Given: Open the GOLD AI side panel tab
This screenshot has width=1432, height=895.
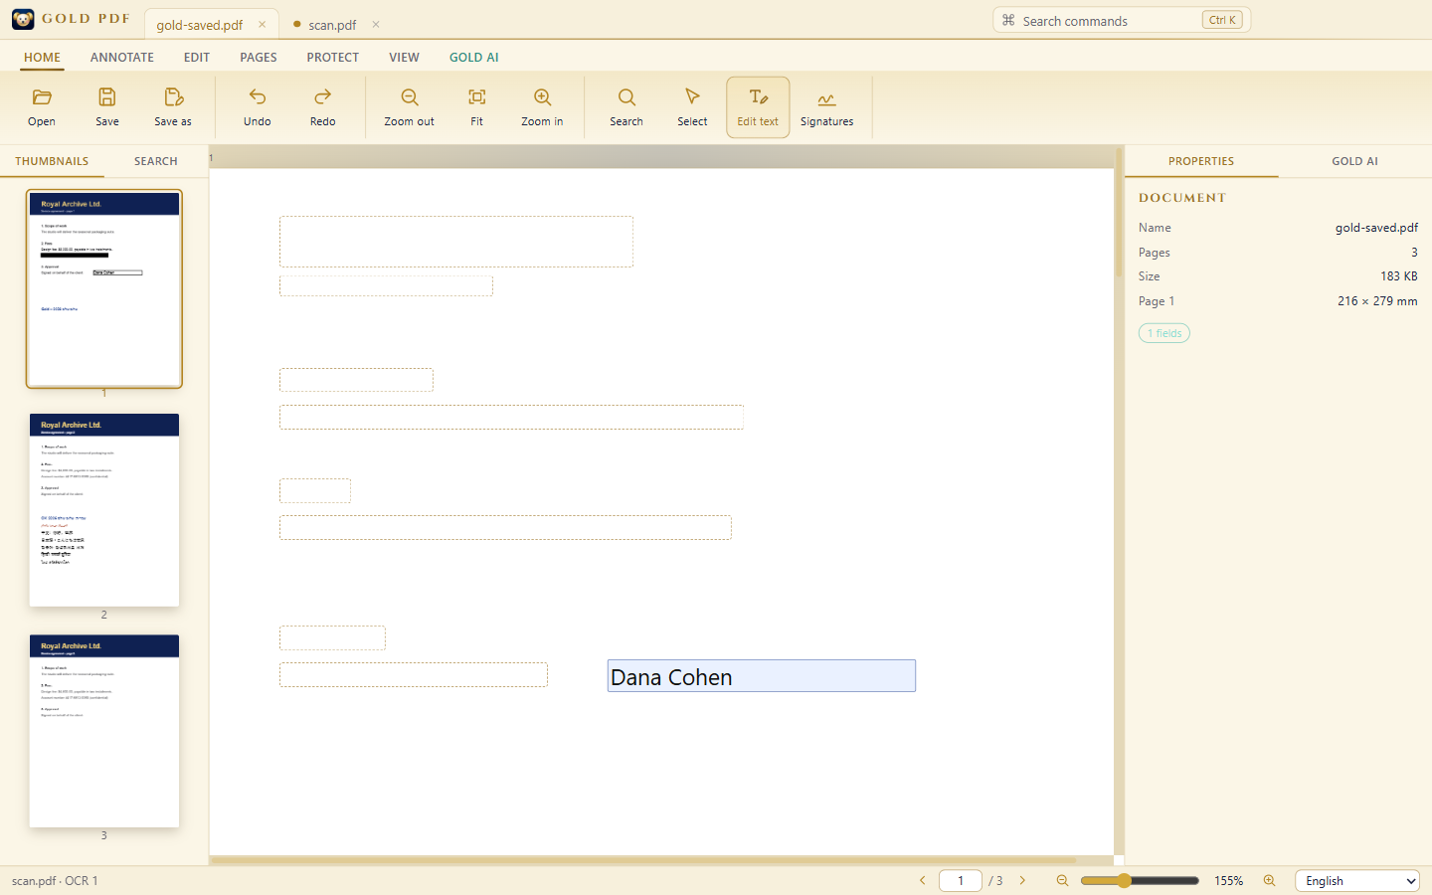Looking at the screenshot, I should (x=1355, y=161).
